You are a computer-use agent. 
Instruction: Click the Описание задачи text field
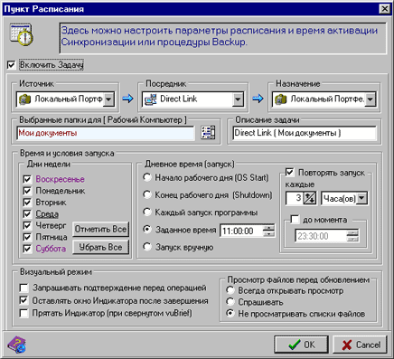[x=305, y=133]
